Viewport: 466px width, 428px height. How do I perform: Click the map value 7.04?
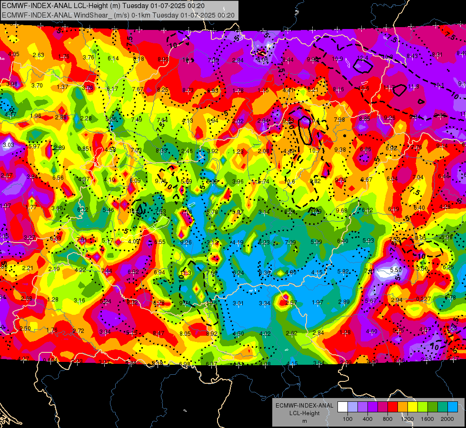click(418, 177)
